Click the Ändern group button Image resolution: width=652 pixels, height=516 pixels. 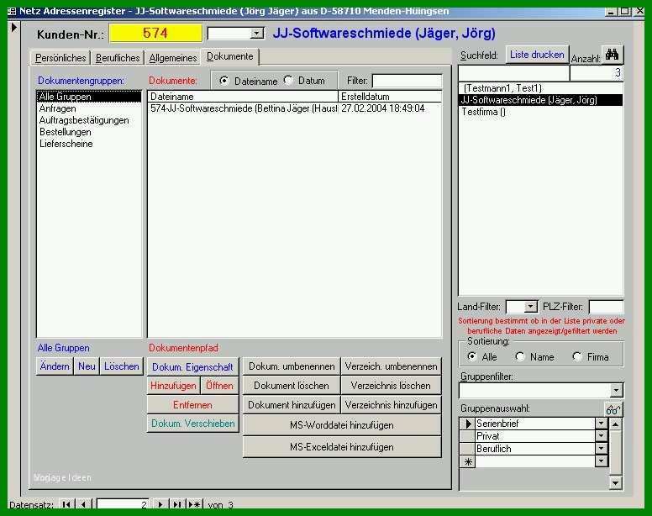55,366
